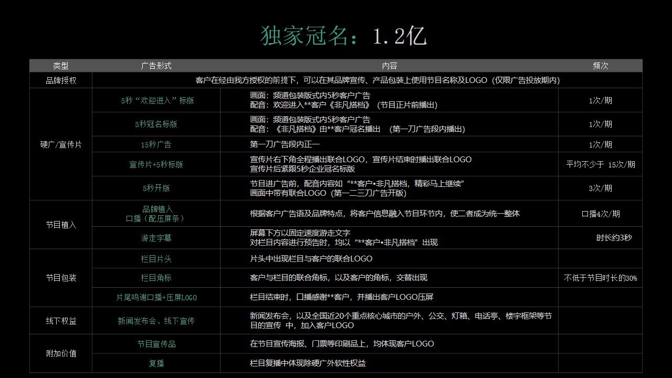Select the 5秒“欢迎进入”标版 cell
672x378 pixels.
(156, 100)
